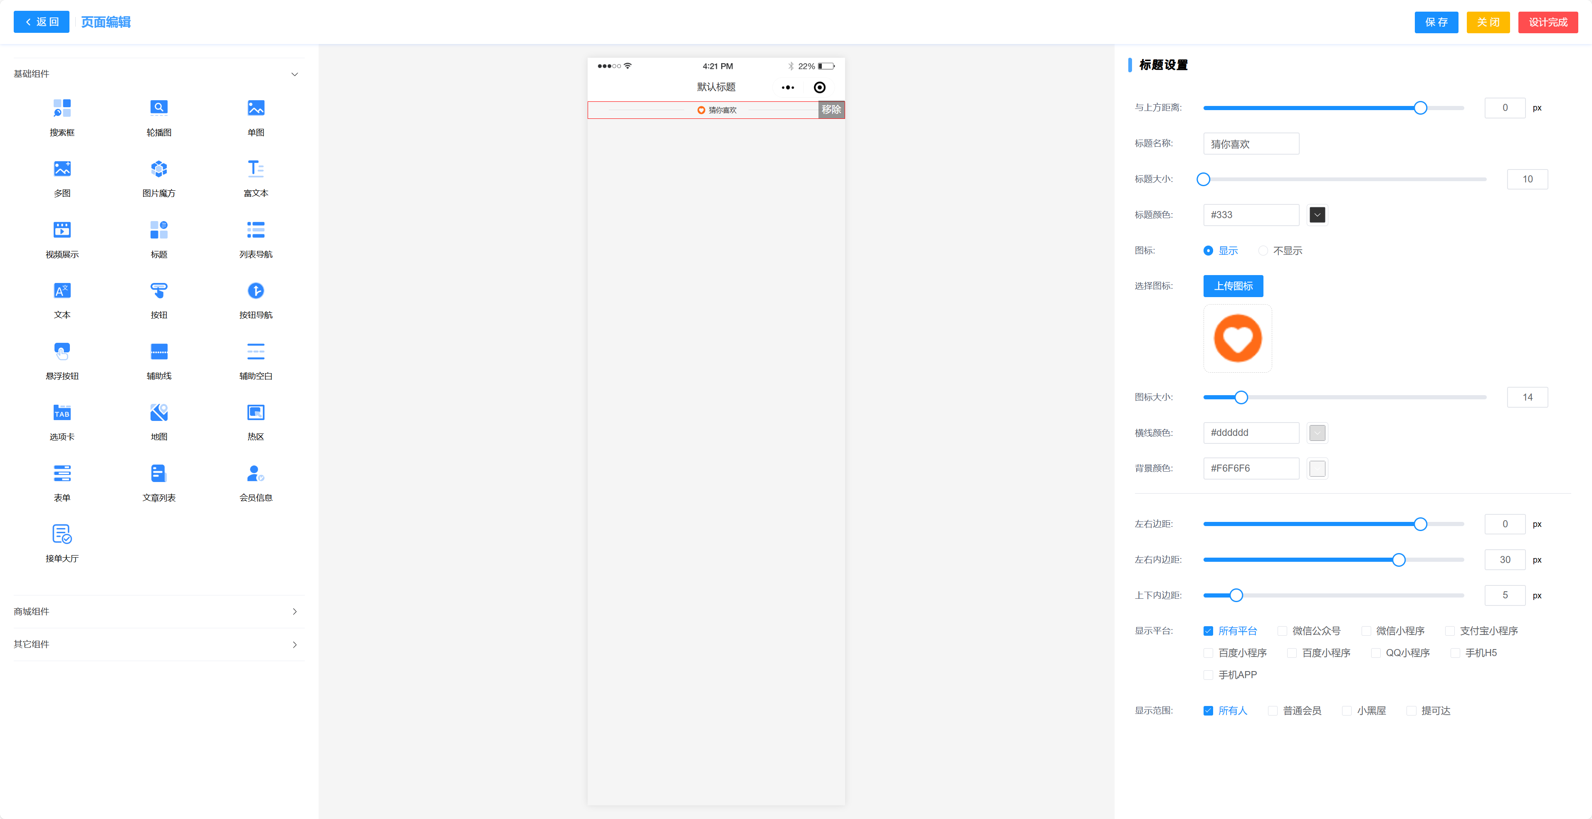
Task: Choose the 悬浮按钮 floating button component
Action: point(62,352)
